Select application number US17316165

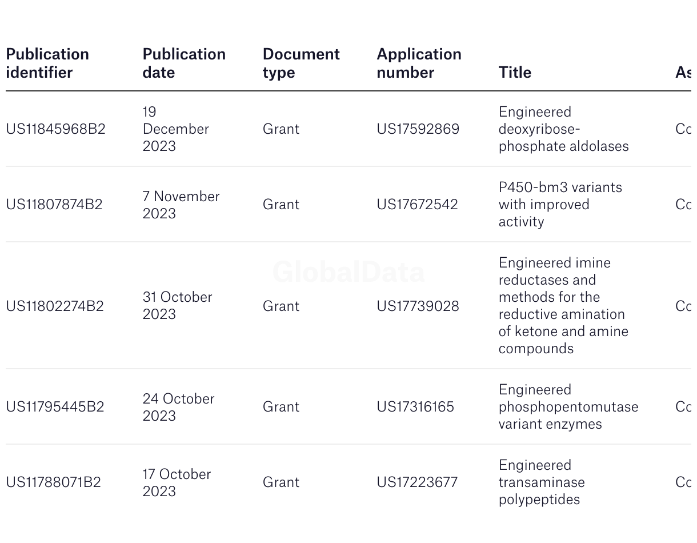click(x=415, y=406)
